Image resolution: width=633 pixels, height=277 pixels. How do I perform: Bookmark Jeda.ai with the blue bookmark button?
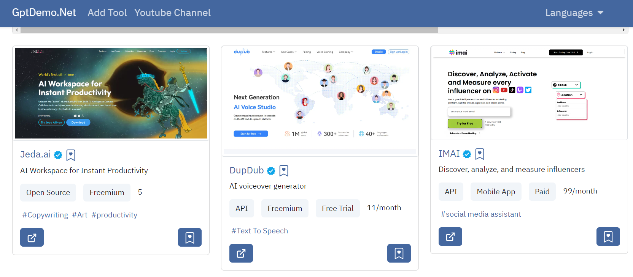190,238
